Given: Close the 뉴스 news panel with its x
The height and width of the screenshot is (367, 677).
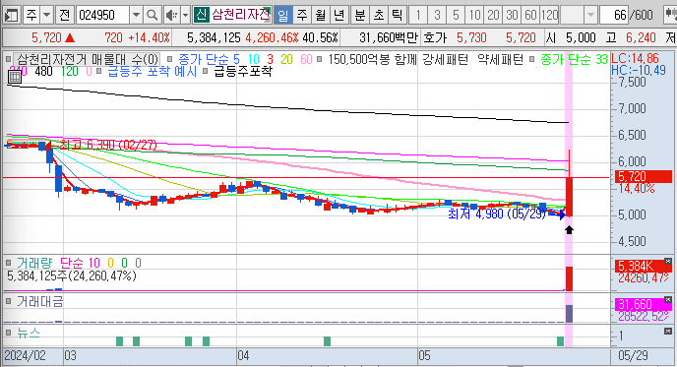Looking at the screenshot, I should click(x=668, y=332).
